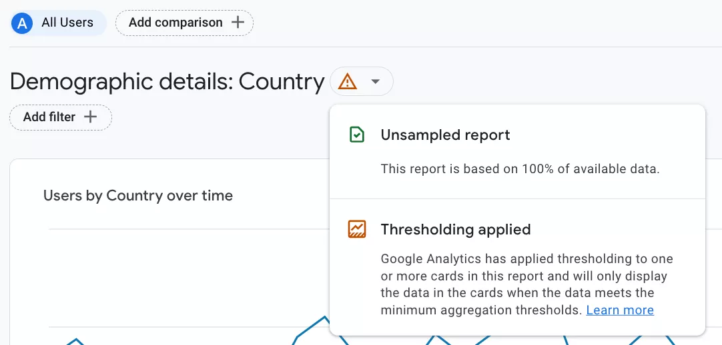Click the 100% of available data text
Screen dimensions: 722x345
[591, 169]
